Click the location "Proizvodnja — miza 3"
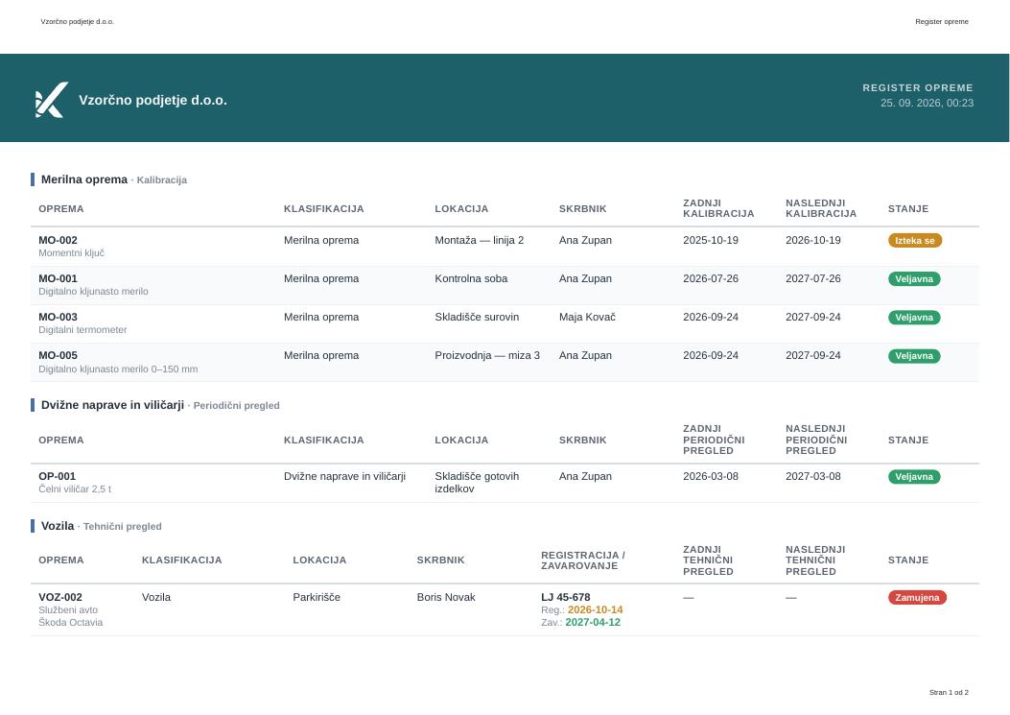 click(x=487, y=355)
